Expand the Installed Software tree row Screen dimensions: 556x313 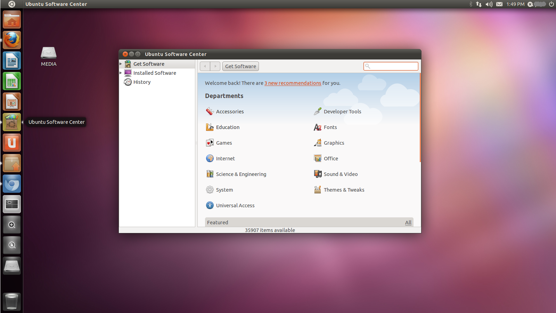(121, 73)
